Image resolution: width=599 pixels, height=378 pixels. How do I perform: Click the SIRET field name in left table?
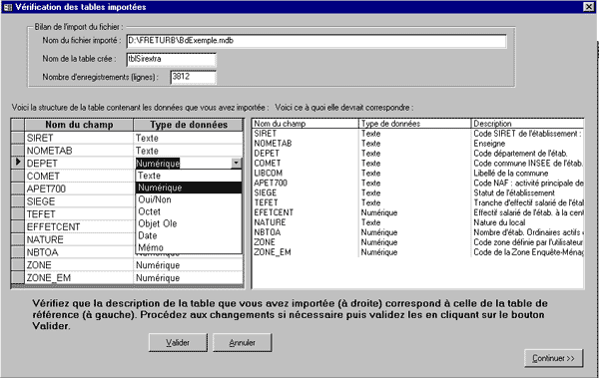click(x=79, y=138)
